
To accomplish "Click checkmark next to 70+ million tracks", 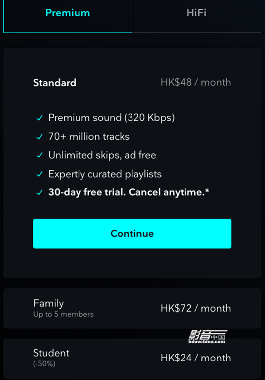I will (39, 137).
